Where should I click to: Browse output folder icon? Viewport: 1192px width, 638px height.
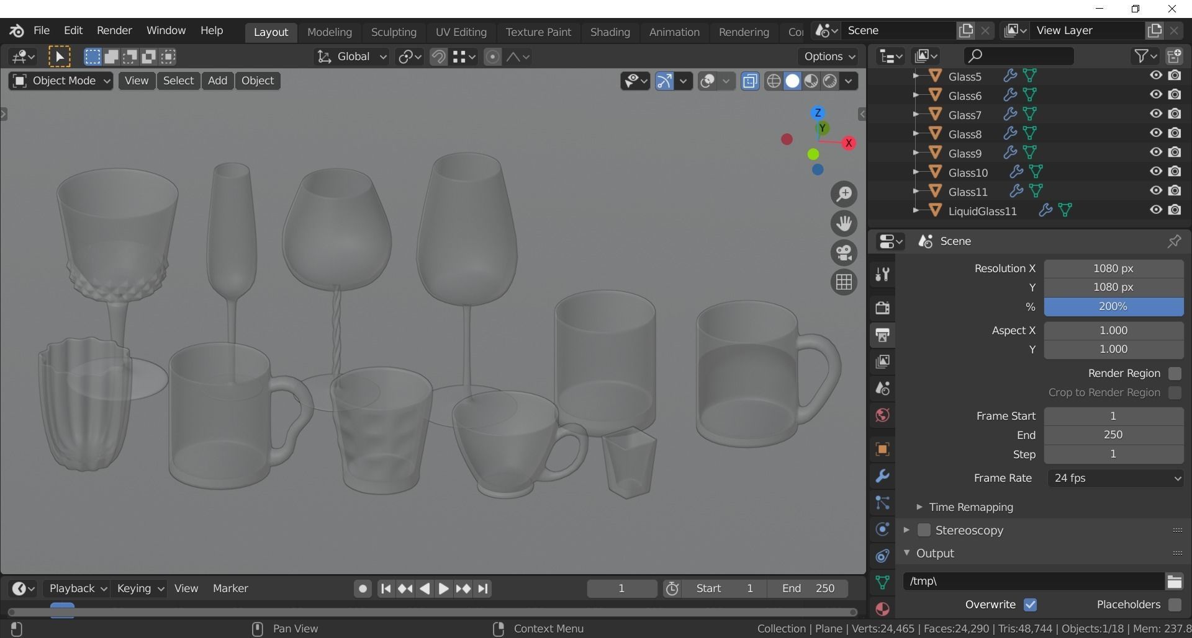point(1174,581)
